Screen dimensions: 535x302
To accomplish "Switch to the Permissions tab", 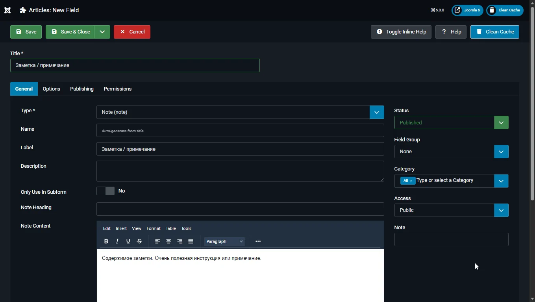I will tap(117, 89).
